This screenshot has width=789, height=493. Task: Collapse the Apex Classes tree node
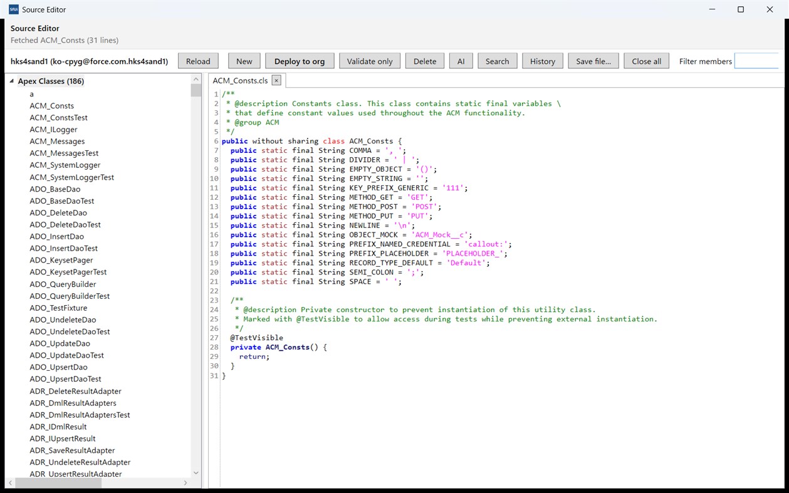[x=11, y=81]
